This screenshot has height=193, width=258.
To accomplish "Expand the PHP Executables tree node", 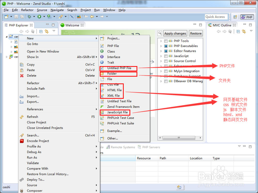I will (161, 46).
